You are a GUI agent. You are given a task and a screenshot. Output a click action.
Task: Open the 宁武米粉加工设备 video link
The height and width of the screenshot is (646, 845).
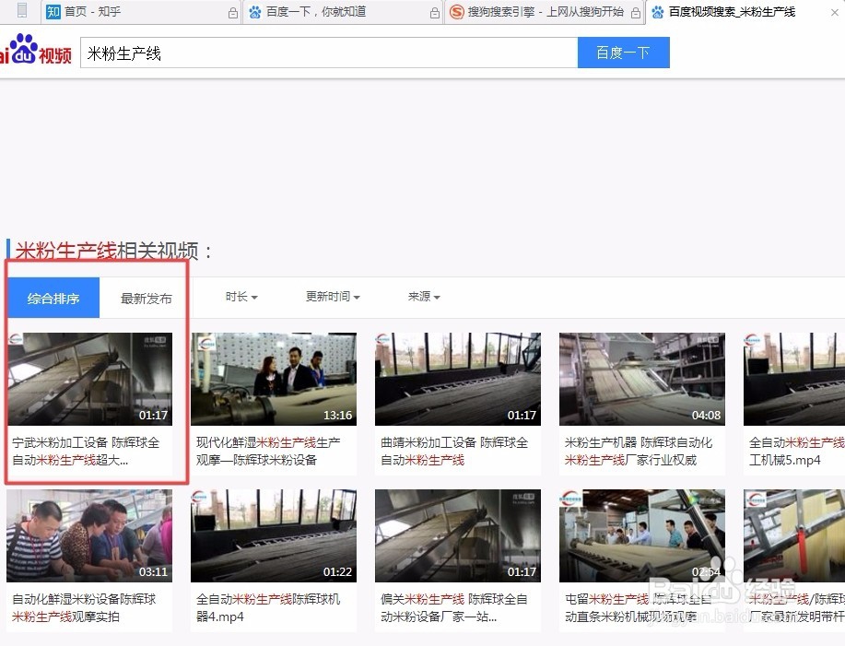coord(89,452)
